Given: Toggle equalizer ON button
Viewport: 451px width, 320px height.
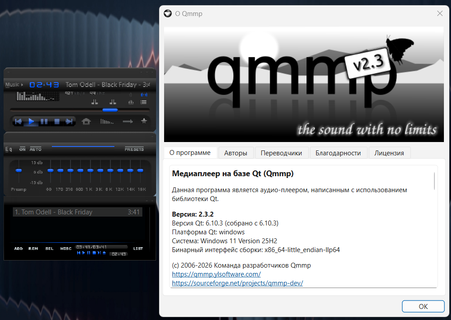Looking at the screenshot, I should (23, 149).
